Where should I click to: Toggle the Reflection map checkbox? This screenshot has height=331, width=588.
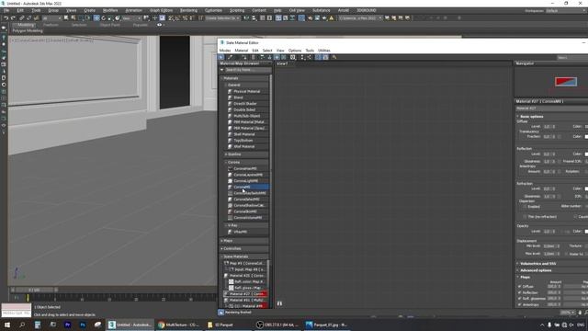click(520, 292)
